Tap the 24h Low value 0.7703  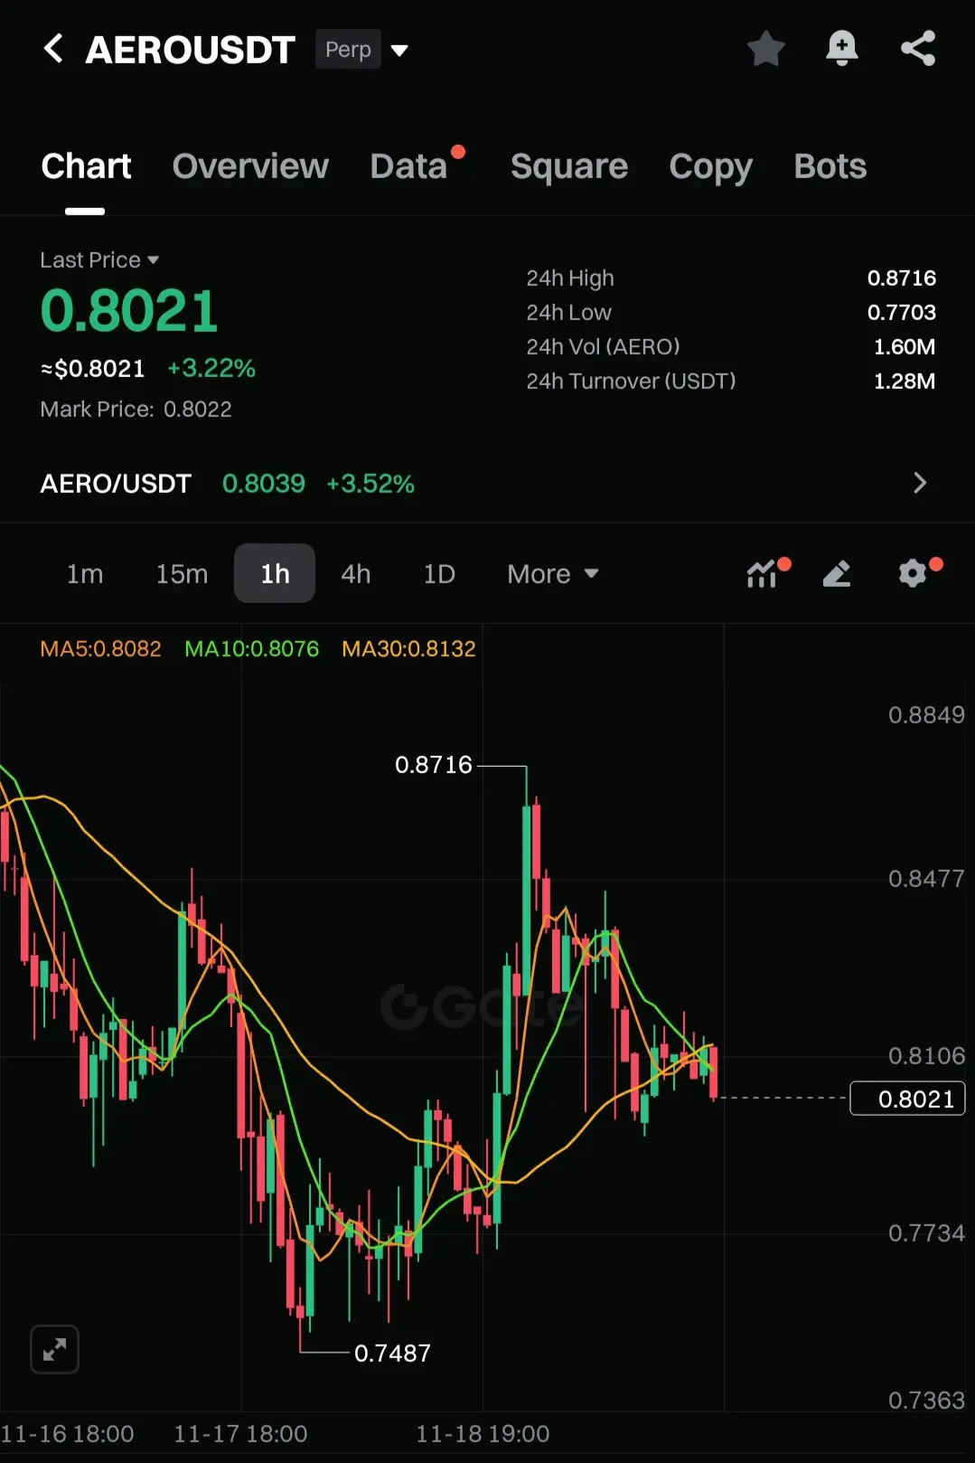point(901,313)
